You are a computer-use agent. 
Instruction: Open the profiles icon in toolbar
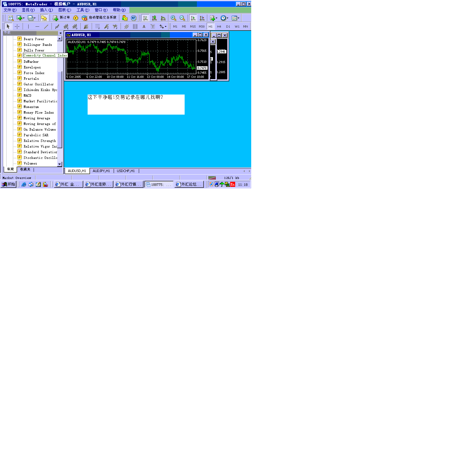(30, 18)
